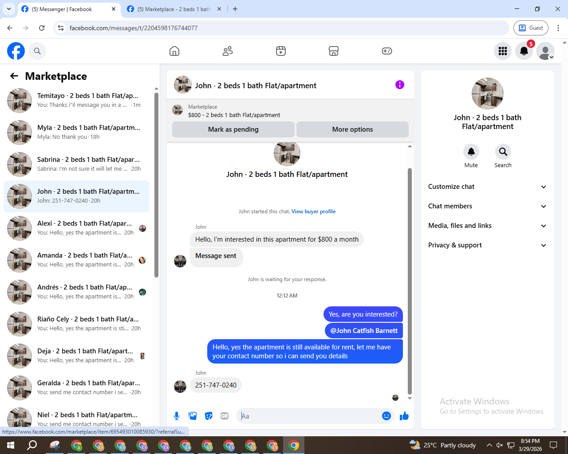
Task: Open the conversation with Riaño Cely
Action: [x=76, y=324]
